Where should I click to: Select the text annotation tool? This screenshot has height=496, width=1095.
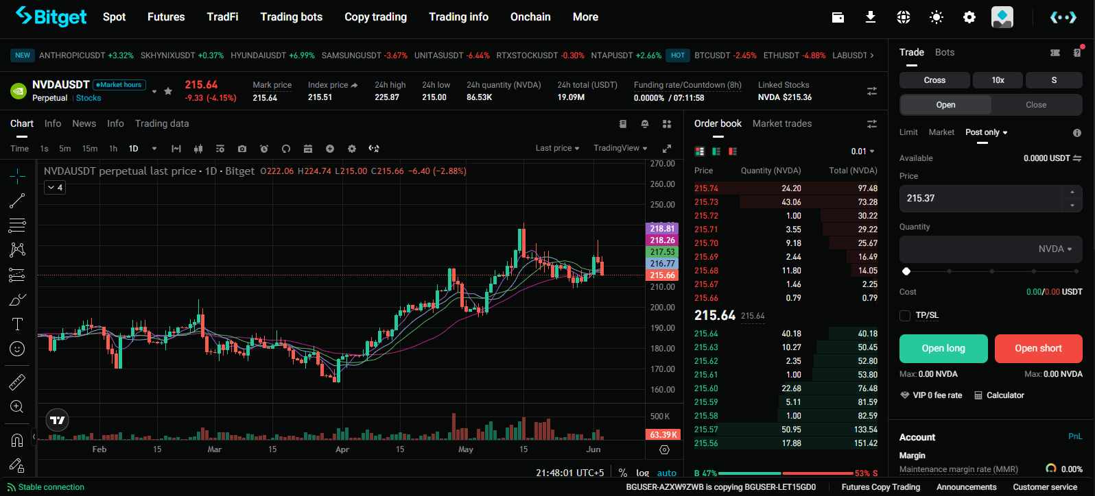point(17,324)
